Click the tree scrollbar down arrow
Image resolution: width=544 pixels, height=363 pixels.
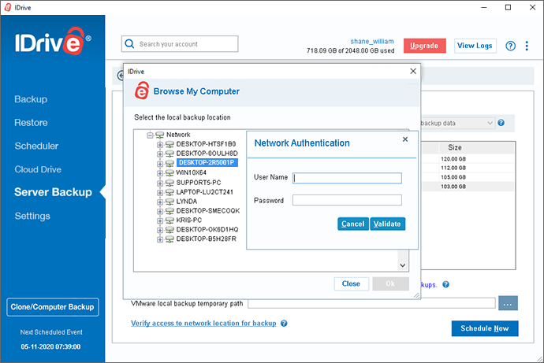[x=402, y=265]
